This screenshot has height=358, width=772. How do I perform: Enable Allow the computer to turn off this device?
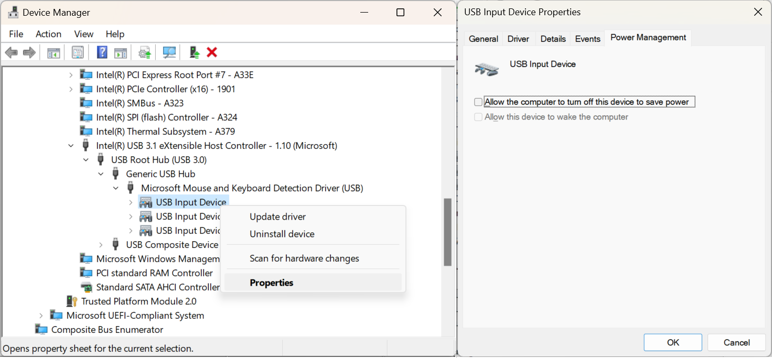pos(478,102)
